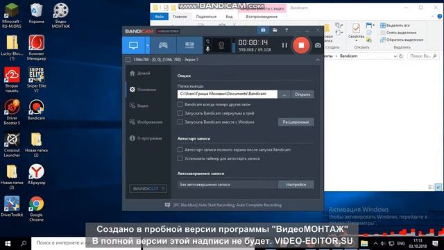Launch Bandicam desktop shortcut
Viewport: 444px width, 250px height.
pyautogui.click(x=36, y=110)
